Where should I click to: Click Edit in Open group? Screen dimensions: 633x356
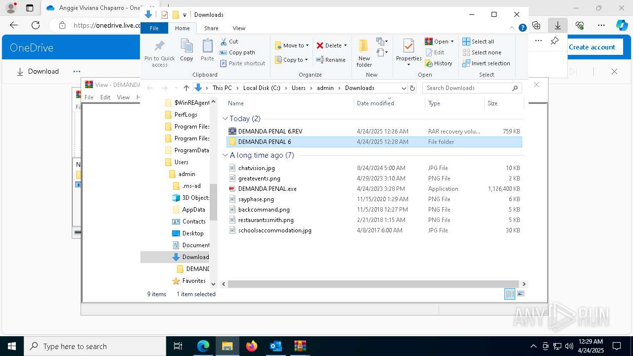(x=435, y=52)
